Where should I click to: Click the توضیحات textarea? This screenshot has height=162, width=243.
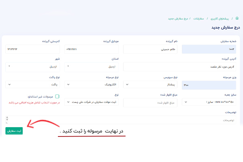(121, 120)
